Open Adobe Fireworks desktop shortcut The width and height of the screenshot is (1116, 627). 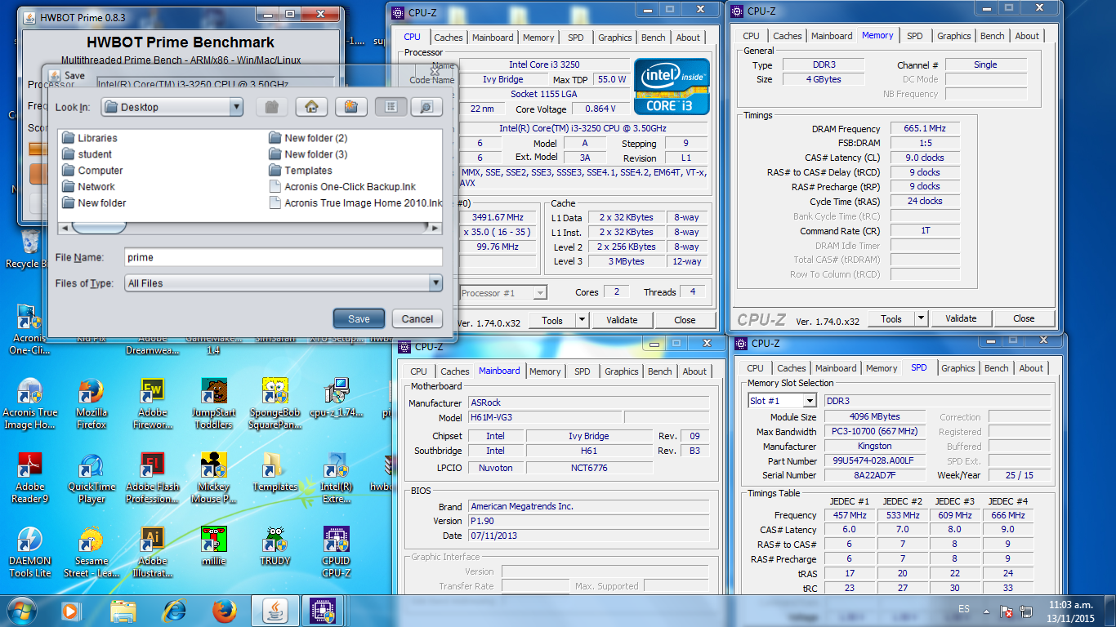click(x=153, y=405)
